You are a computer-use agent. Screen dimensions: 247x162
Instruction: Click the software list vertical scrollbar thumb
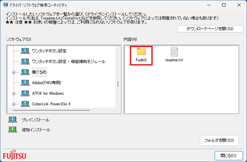[x=118, y=84]
